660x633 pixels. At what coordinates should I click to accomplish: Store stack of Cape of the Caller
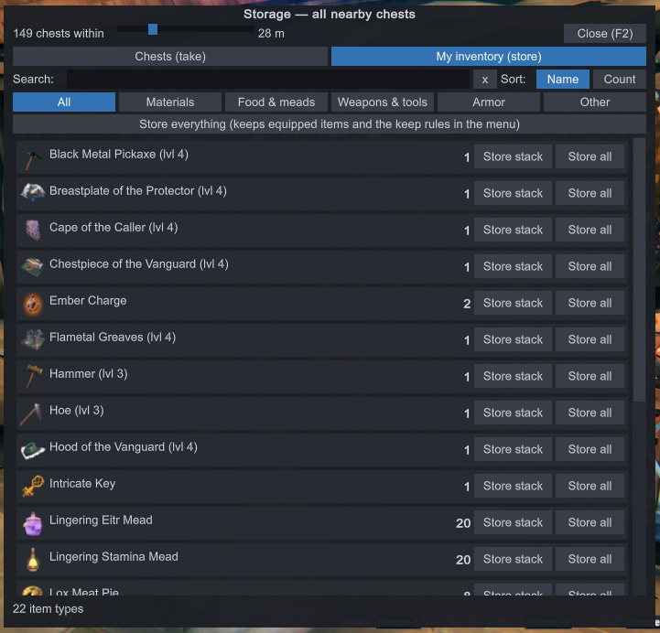513,231
